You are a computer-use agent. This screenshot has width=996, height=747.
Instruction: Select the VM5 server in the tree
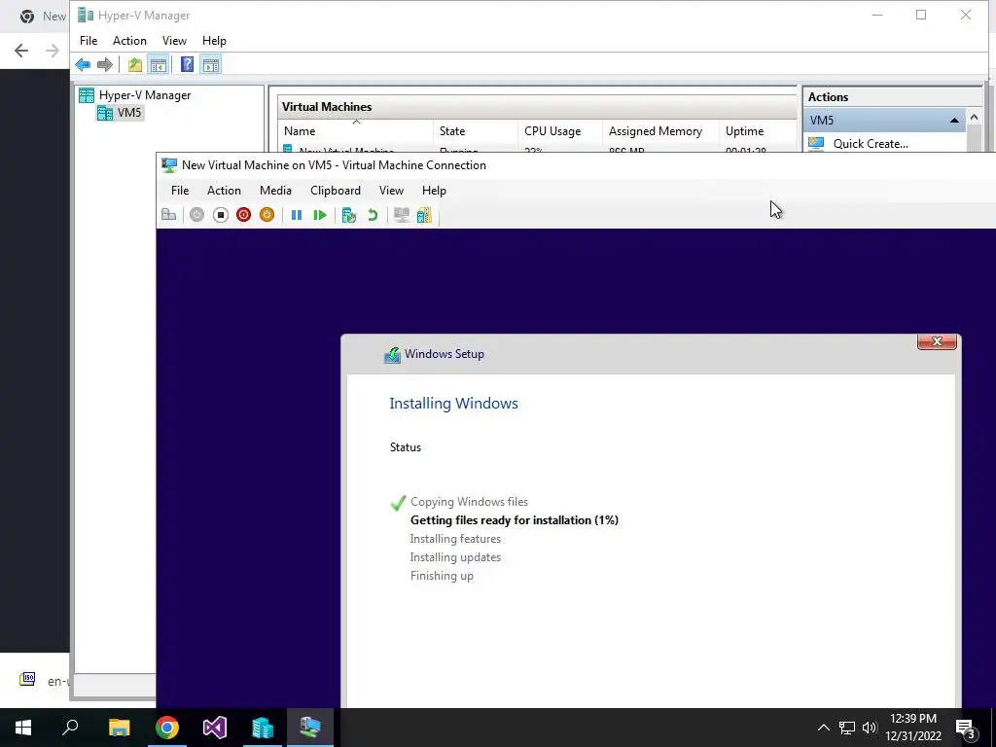point(129,113)
